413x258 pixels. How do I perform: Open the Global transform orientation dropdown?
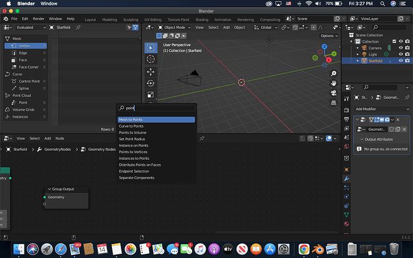(x=266, y=28)
